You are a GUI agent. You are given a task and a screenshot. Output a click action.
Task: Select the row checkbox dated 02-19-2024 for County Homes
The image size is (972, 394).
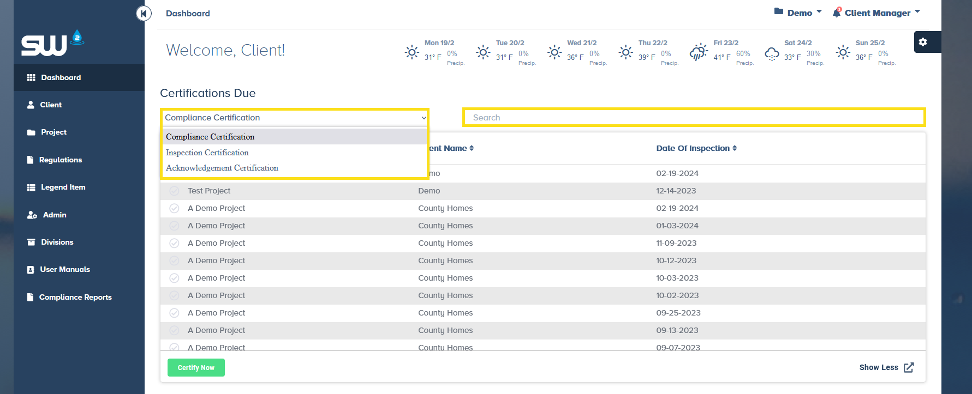pyautogui.click(x=174, y=208)
